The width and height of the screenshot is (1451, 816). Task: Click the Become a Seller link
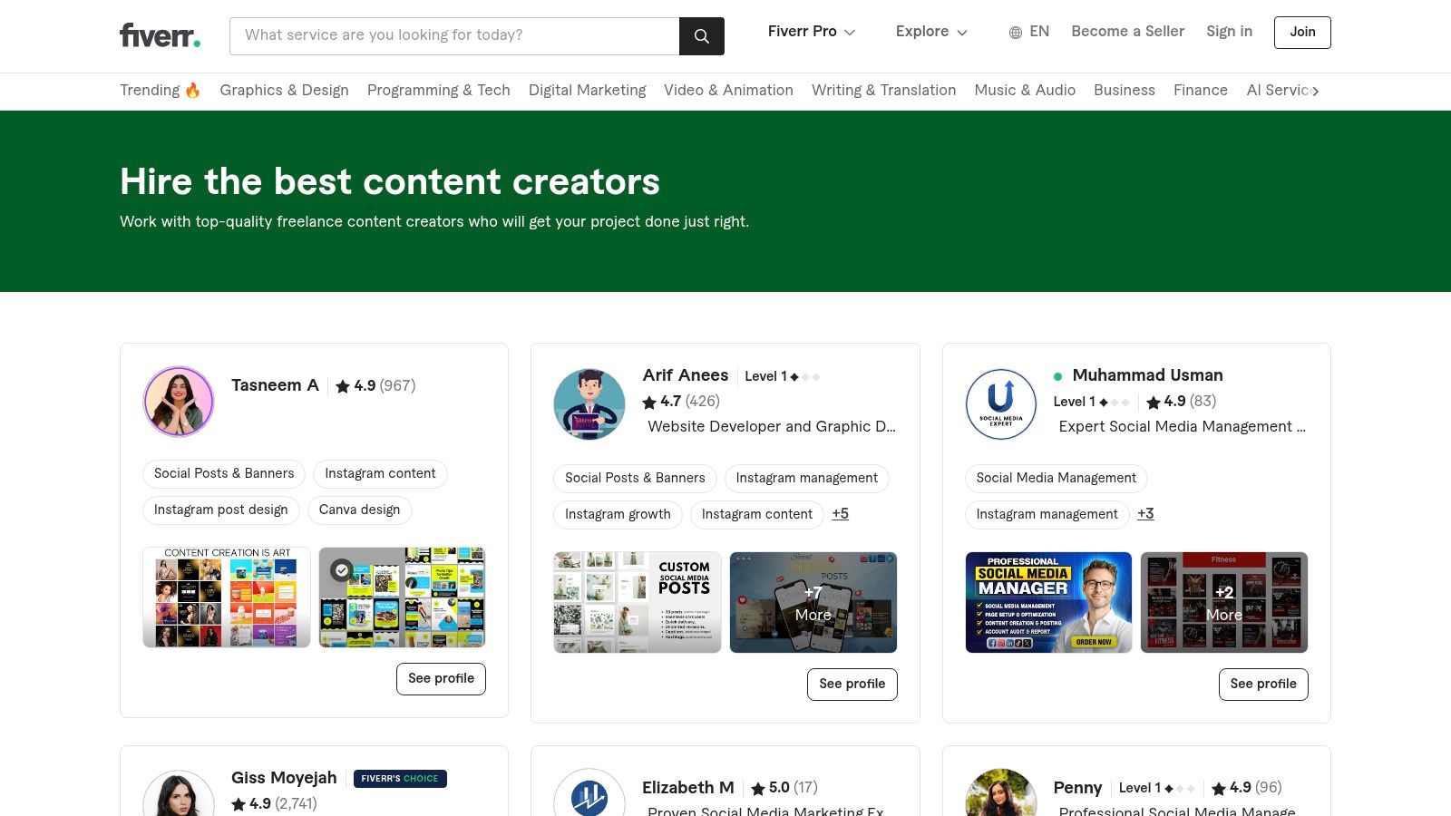pos(1127,32)
